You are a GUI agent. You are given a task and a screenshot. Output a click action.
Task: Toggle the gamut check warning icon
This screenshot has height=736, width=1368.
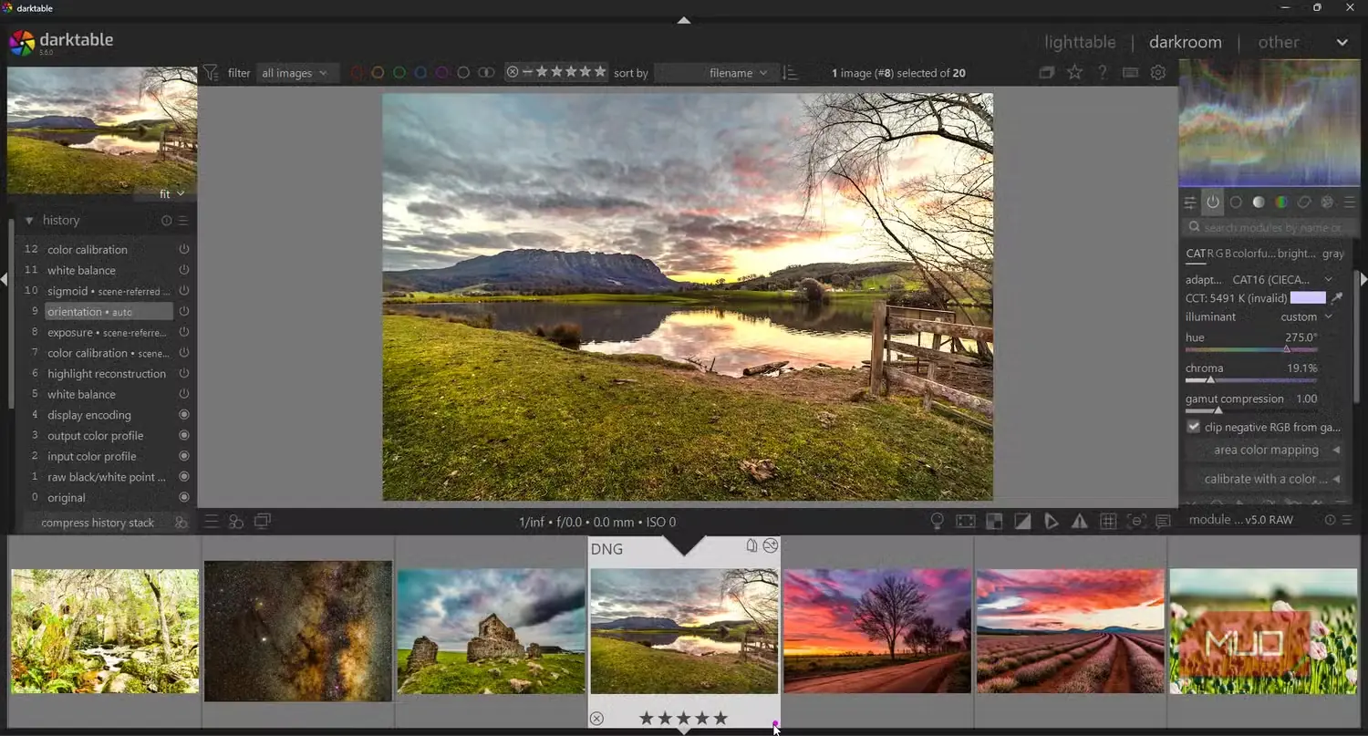coord(1080,521)
